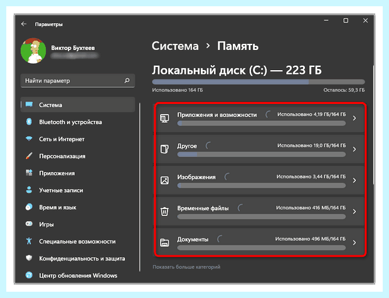Open Другое storage category
Image resolution: width=389 pixels, height=298 pixels.
[x=260, y=149]
